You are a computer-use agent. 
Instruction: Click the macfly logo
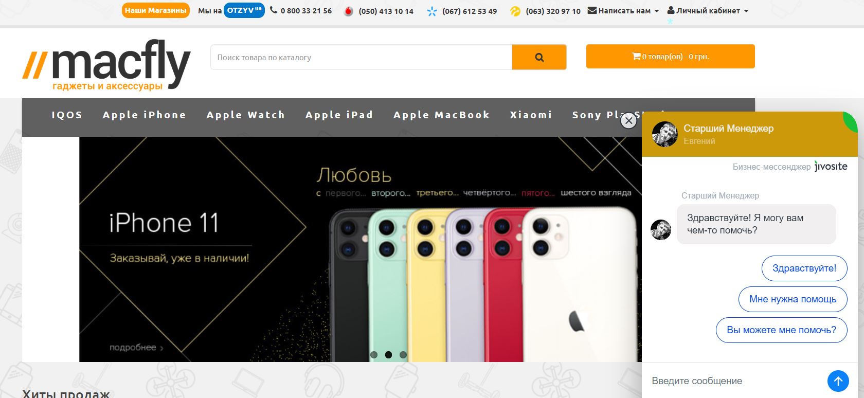coord(106,64)
